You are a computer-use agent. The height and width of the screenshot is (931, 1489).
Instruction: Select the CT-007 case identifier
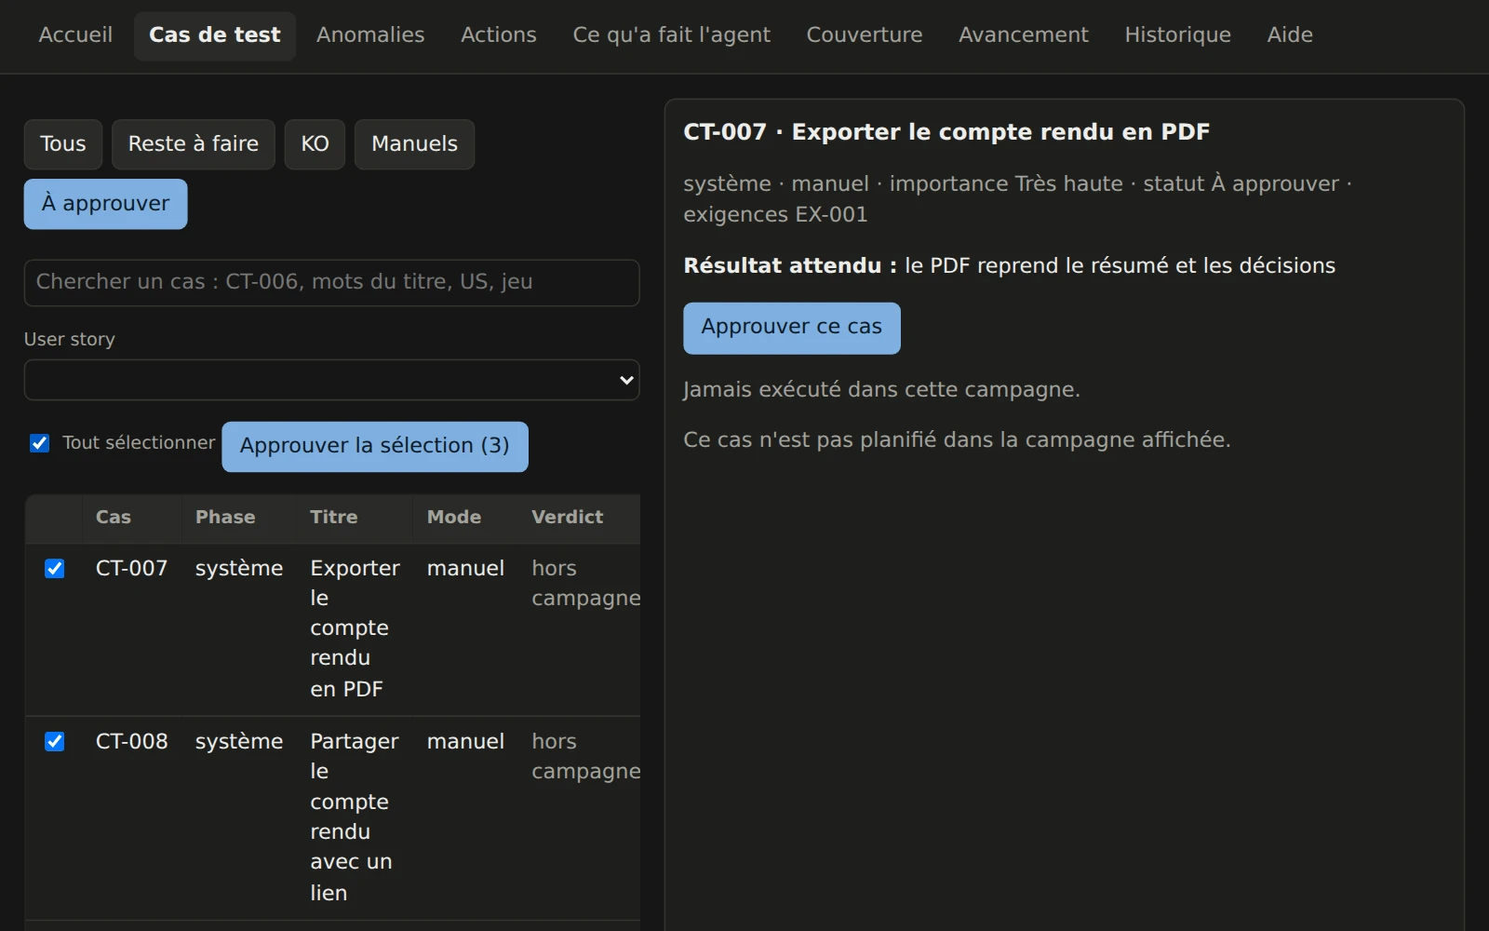point(132,569)
